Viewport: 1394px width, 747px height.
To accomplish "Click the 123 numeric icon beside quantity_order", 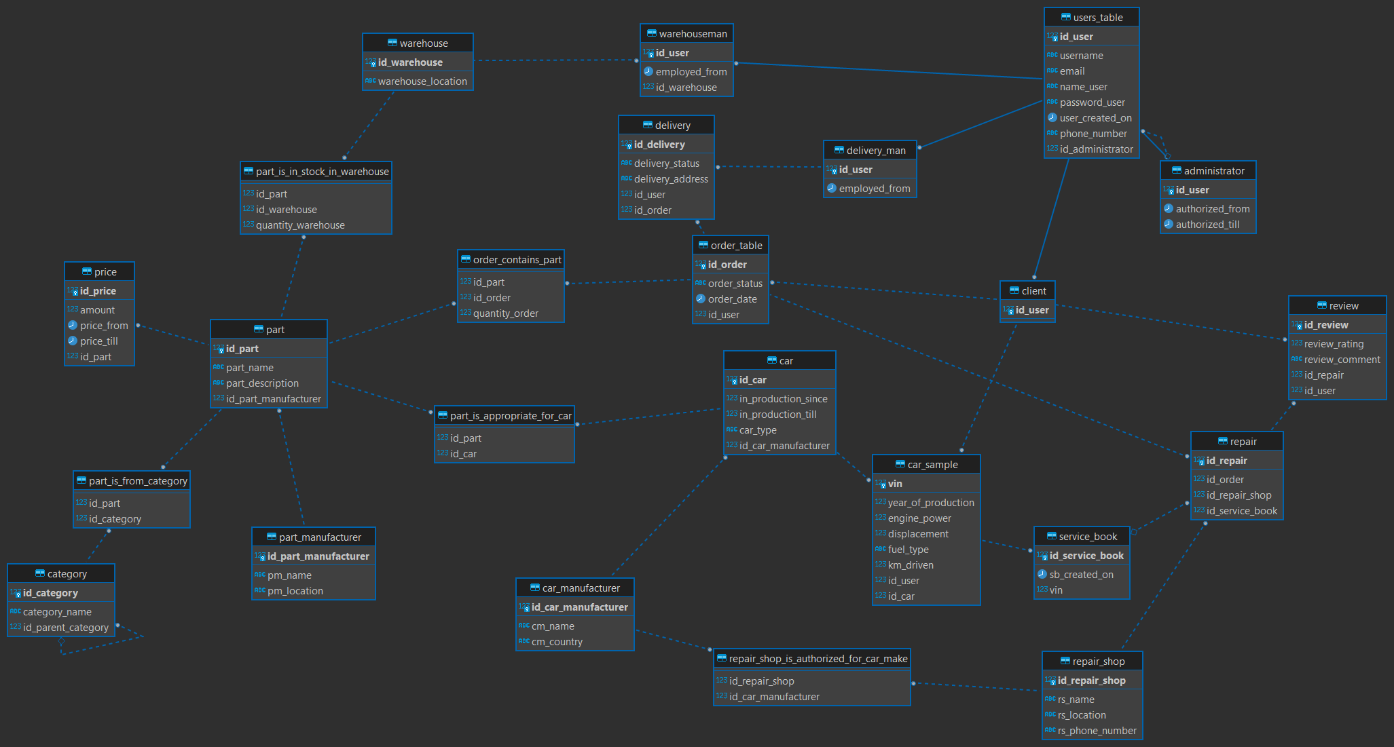I will [x=465, y=313].
